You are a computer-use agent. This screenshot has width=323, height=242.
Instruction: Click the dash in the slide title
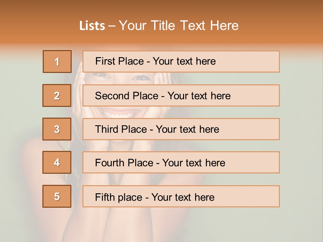coord(112,26)
